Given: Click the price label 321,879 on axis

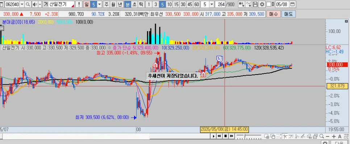Looking at the screenshot, I should [x=337, y=86].
